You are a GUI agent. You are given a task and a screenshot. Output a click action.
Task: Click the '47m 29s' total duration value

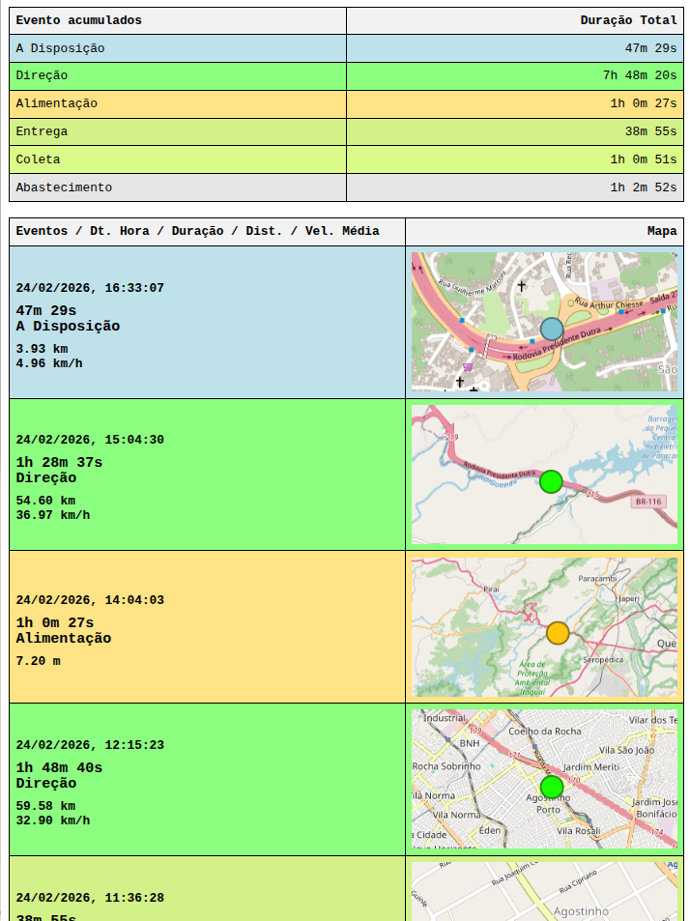click(x=650, y=48)
